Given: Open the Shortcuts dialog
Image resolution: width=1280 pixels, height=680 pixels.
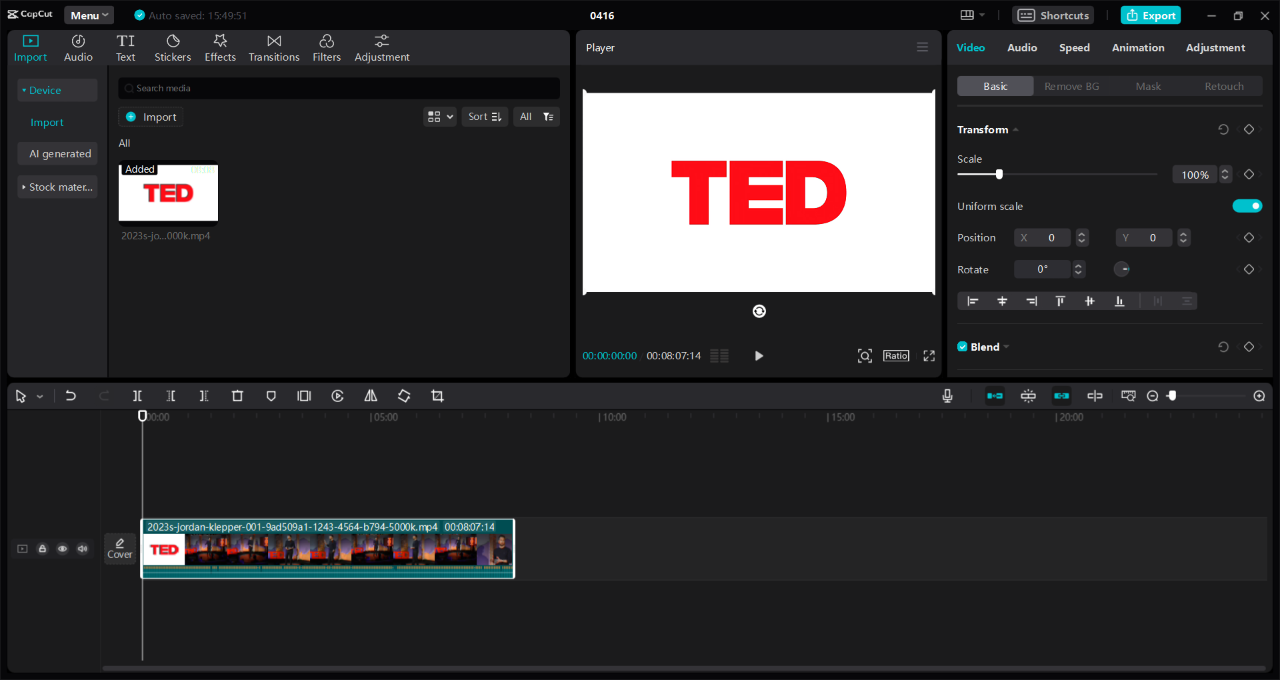Looking at the screenshot, I should pyautogui.click(x=1052, y=15).
